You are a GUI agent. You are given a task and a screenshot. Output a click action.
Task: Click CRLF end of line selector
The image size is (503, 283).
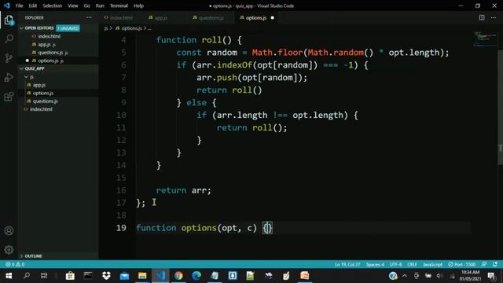[412, 264]
